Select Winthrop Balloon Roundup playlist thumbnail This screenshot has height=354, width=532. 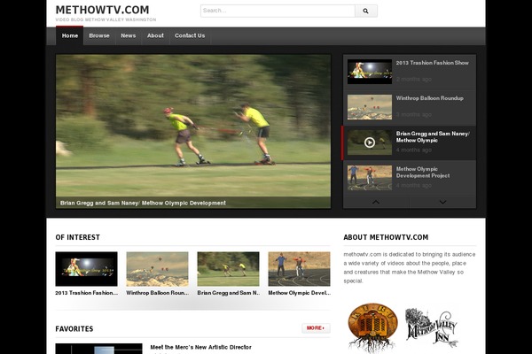370,107
